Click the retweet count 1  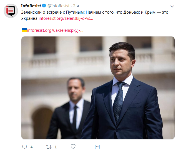[x=56, y=147]
